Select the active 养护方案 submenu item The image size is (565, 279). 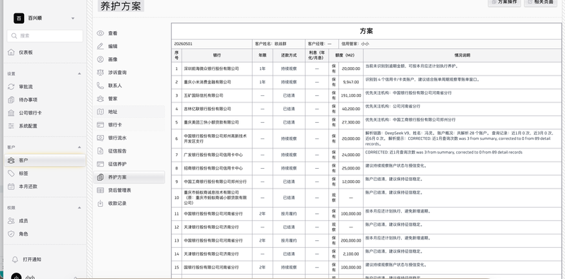[x=129, y=177]
